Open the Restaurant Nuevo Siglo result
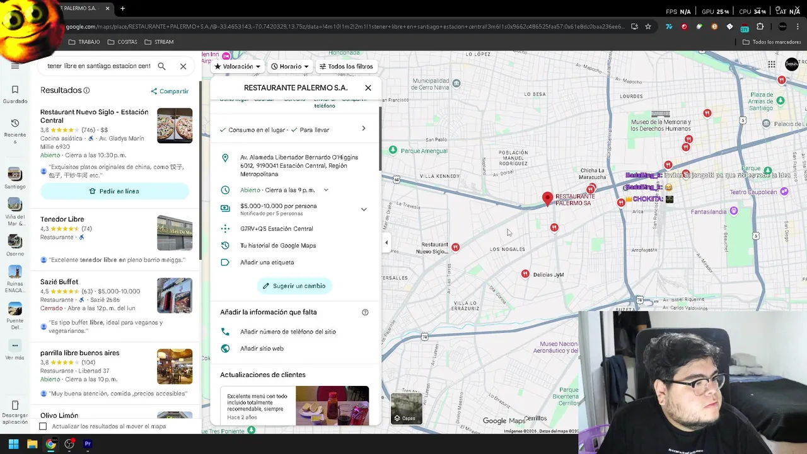 point(95,116)
